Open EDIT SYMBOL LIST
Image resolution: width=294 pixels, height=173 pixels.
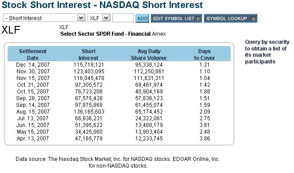click(176, 18)
